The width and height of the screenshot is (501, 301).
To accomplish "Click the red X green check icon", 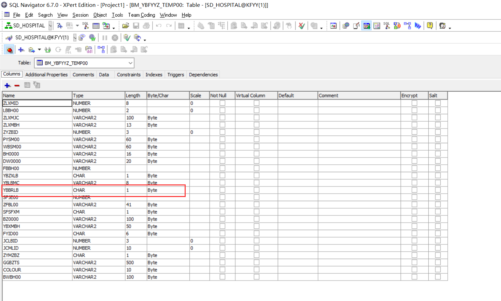I will [x=301, y=26].
